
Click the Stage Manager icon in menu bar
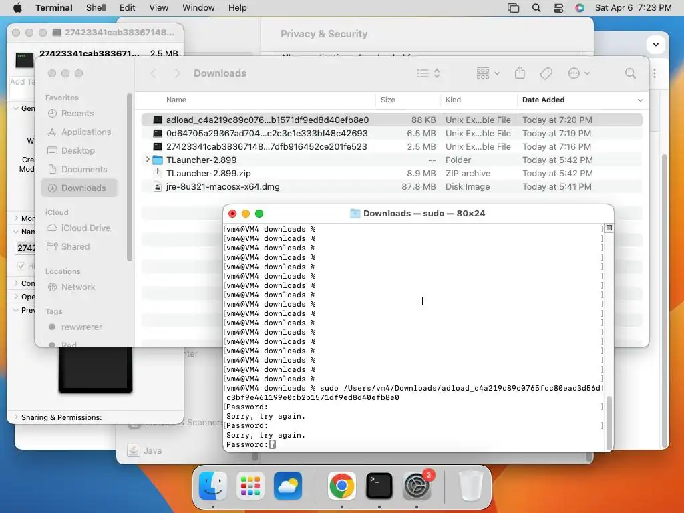[514, 8]
